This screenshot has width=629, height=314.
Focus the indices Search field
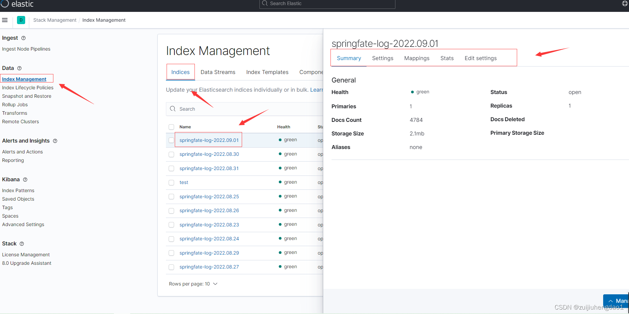(x=245, y=109)
